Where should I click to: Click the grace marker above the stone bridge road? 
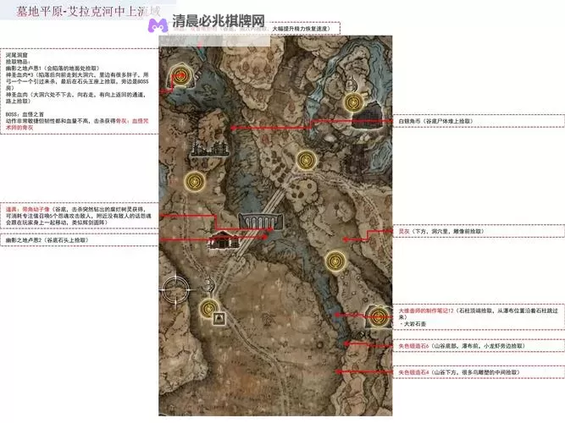[x=307, y=159]
